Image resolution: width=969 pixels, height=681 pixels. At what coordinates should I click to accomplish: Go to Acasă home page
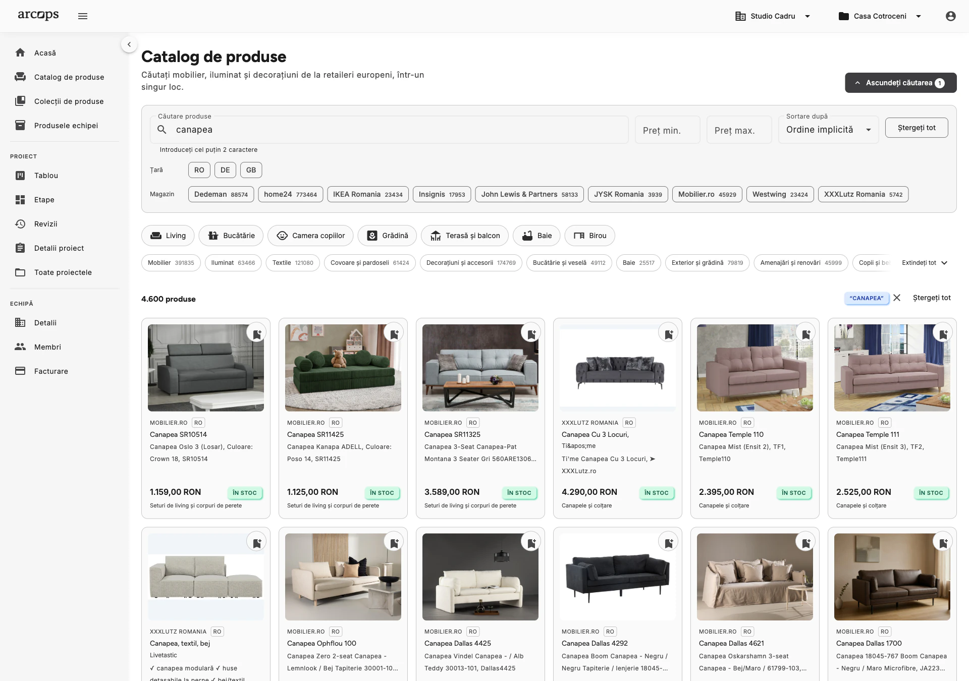coord(65,53)
